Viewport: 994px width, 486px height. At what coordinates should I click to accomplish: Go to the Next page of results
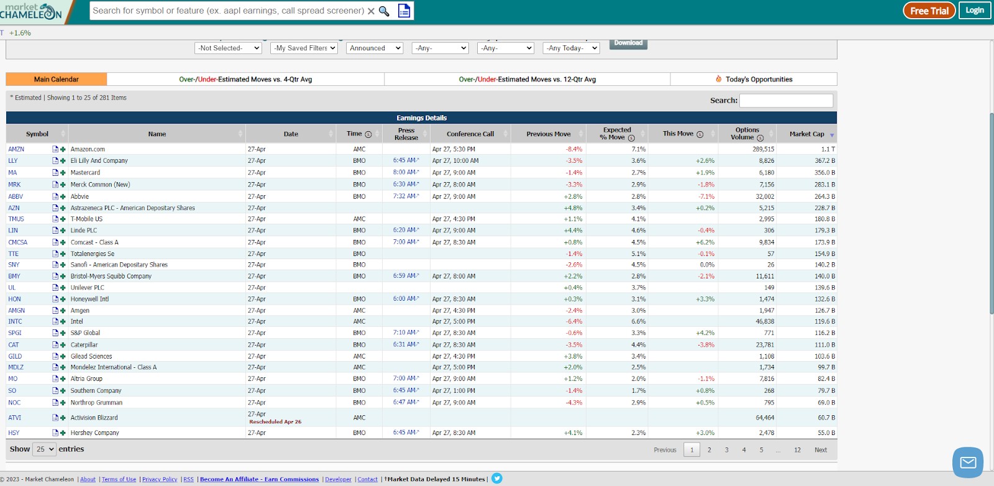click(821, 450)
